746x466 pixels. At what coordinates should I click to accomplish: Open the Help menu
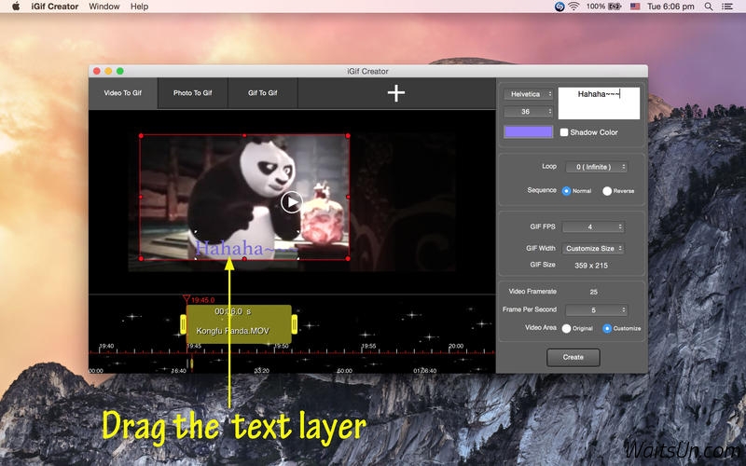tap(139, 7)
